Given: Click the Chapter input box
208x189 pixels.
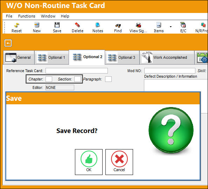Looking at the screenshot, I should tap(49, 79).
